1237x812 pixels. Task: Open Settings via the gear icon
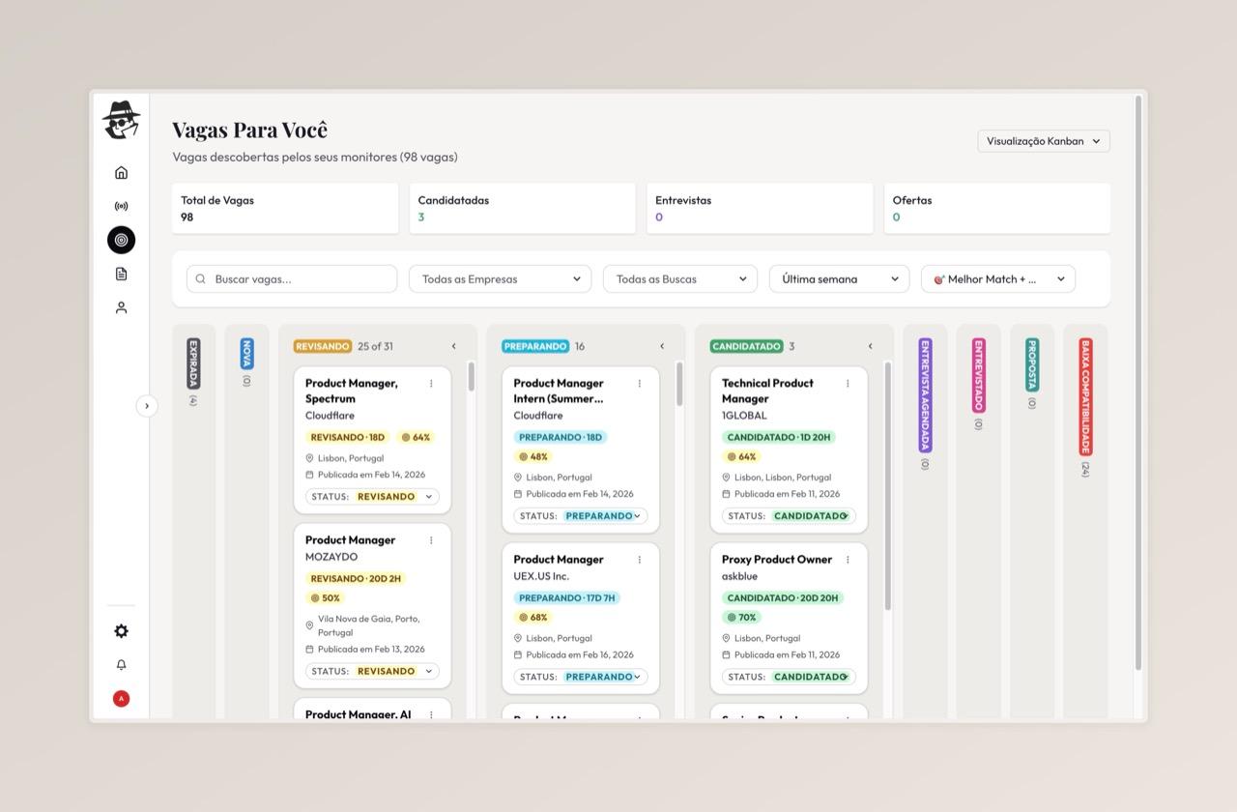click(121, 630)
